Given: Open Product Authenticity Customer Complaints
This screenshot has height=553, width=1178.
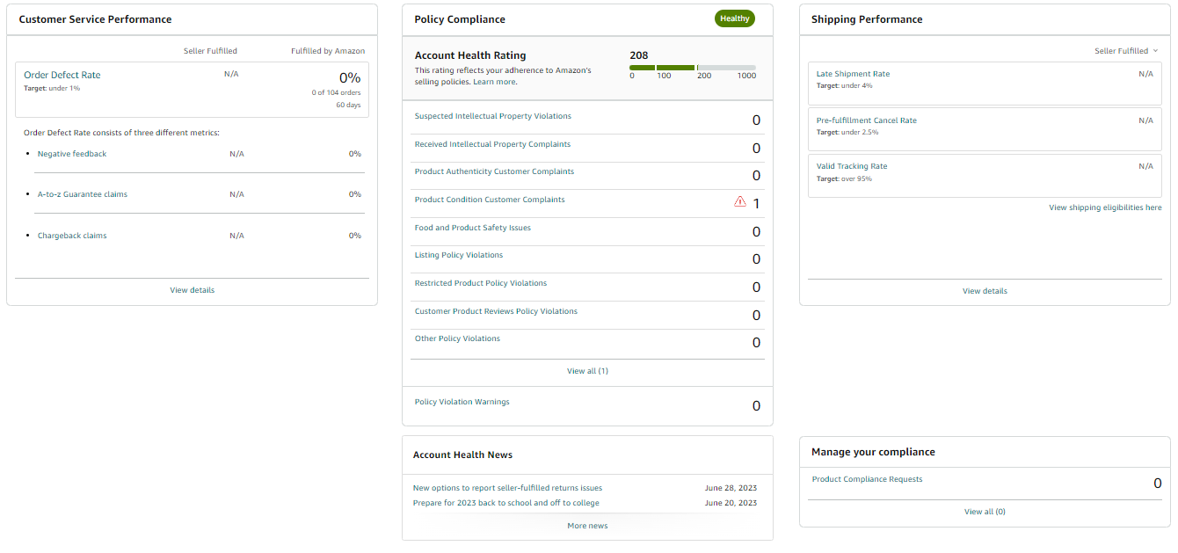Looking at the screenshot, I should [x=494, y=171].
